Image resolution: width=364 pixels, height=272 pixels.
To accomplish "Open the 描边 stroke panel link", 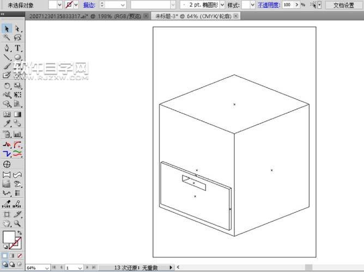I will (x=89, y=5).
